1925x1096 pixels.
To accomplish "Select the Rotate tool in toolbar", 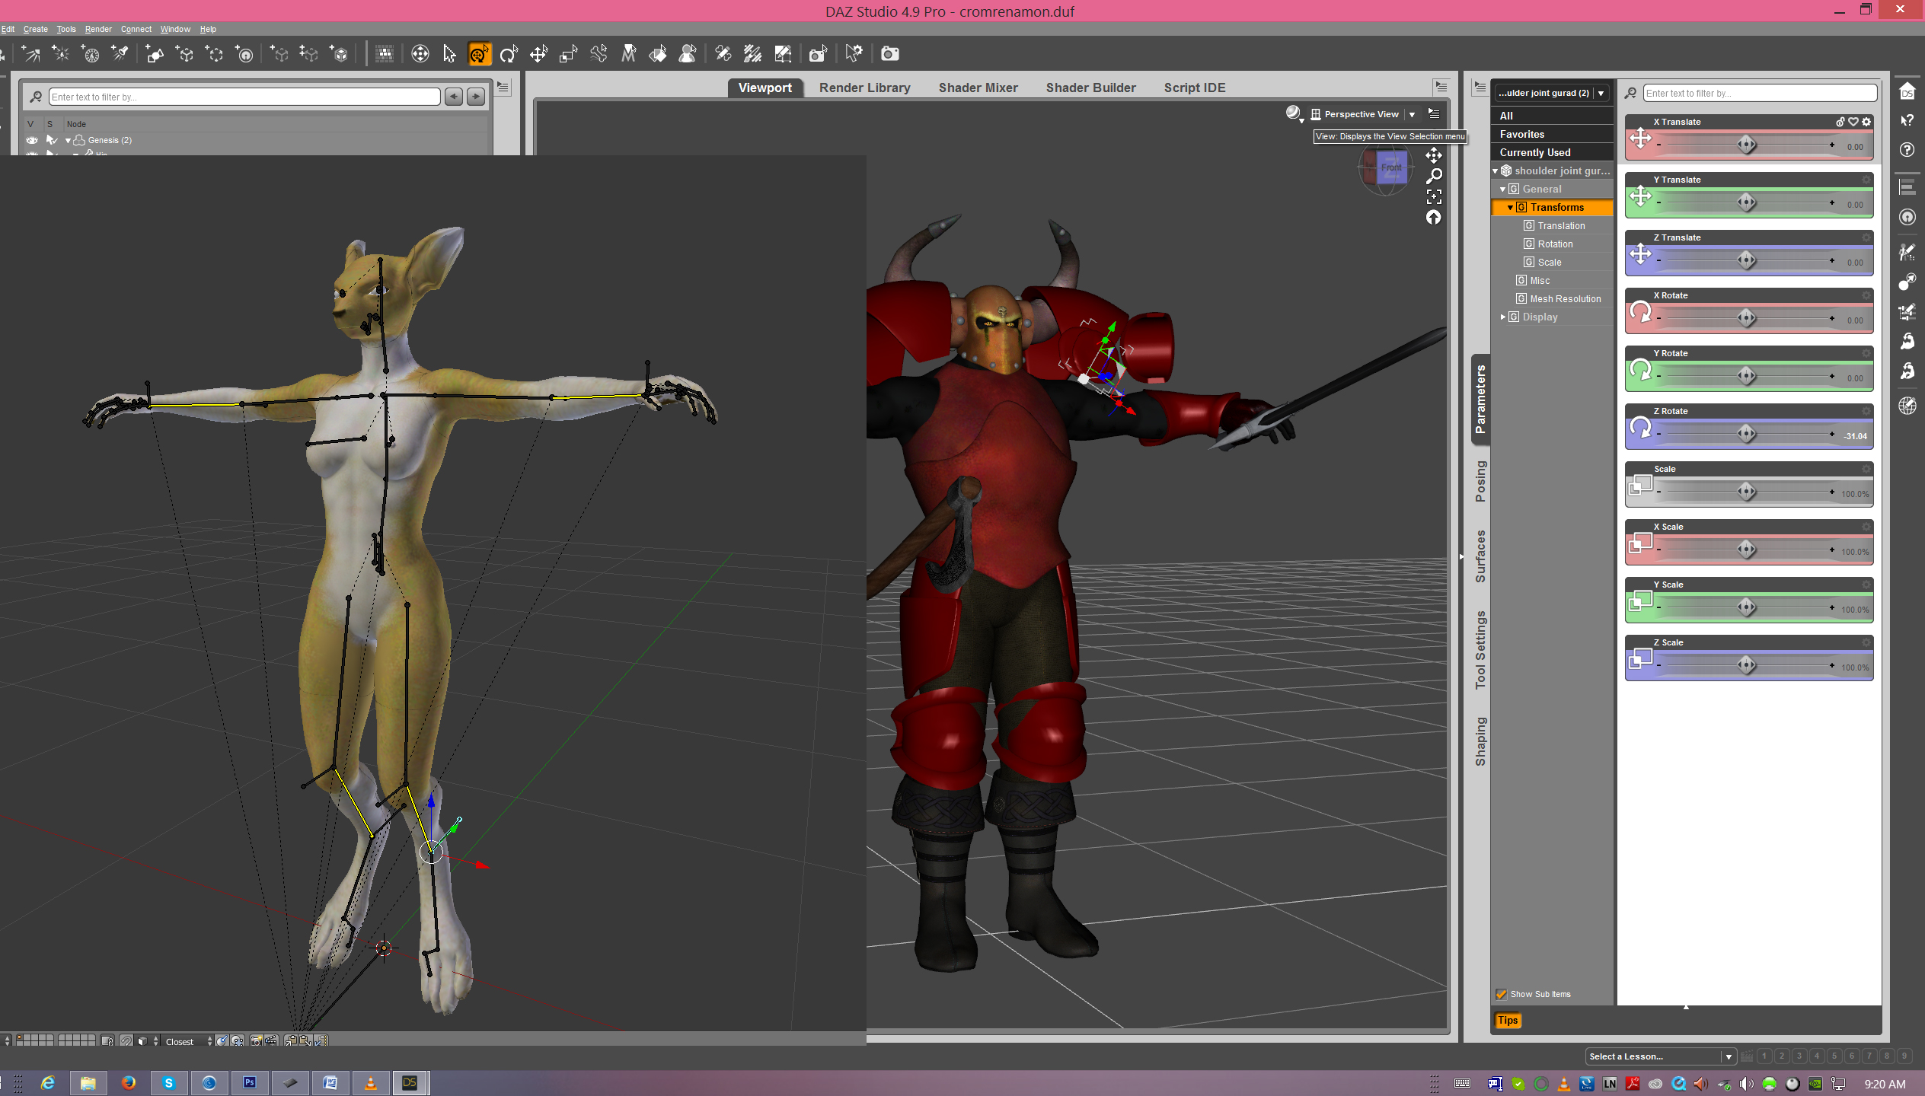I will [509, 54].
